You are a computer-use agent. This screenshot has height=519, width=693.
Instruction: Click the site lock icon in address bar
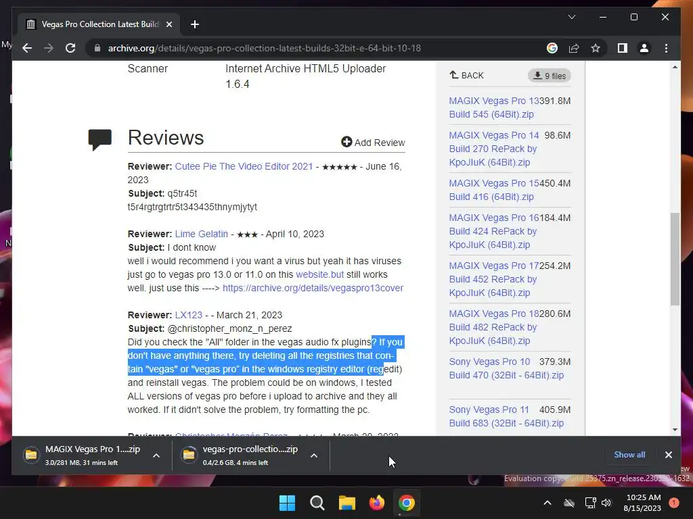(x=97, y=48)
